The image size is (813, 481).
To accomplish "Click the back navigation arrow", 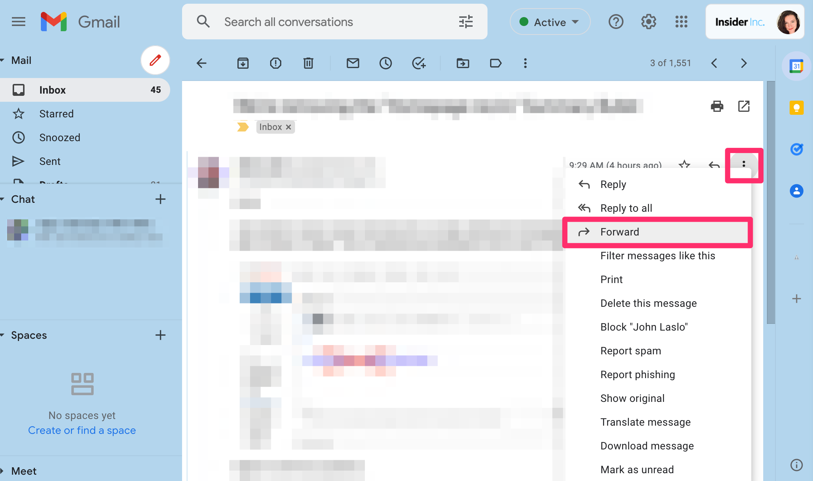I will (202, 64).
